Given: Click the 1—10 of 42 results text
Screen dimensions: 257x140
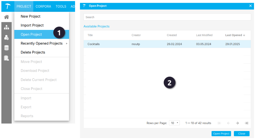Looking at the screenshot, I should (198, 123).
